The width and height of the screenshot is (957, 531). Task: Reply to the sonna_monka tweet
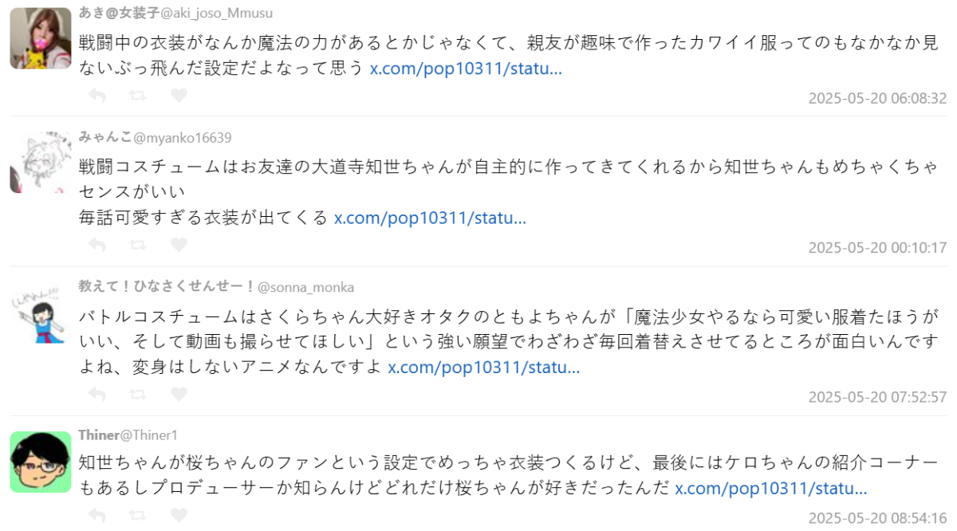click(x=96, y=394)
